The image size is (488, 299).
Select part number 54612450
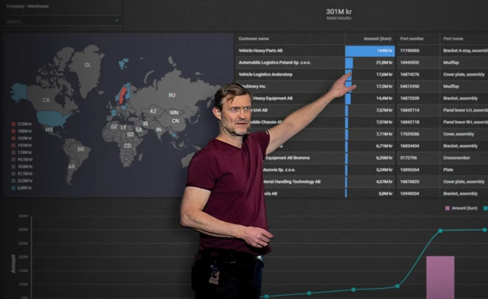click(409, 86)
